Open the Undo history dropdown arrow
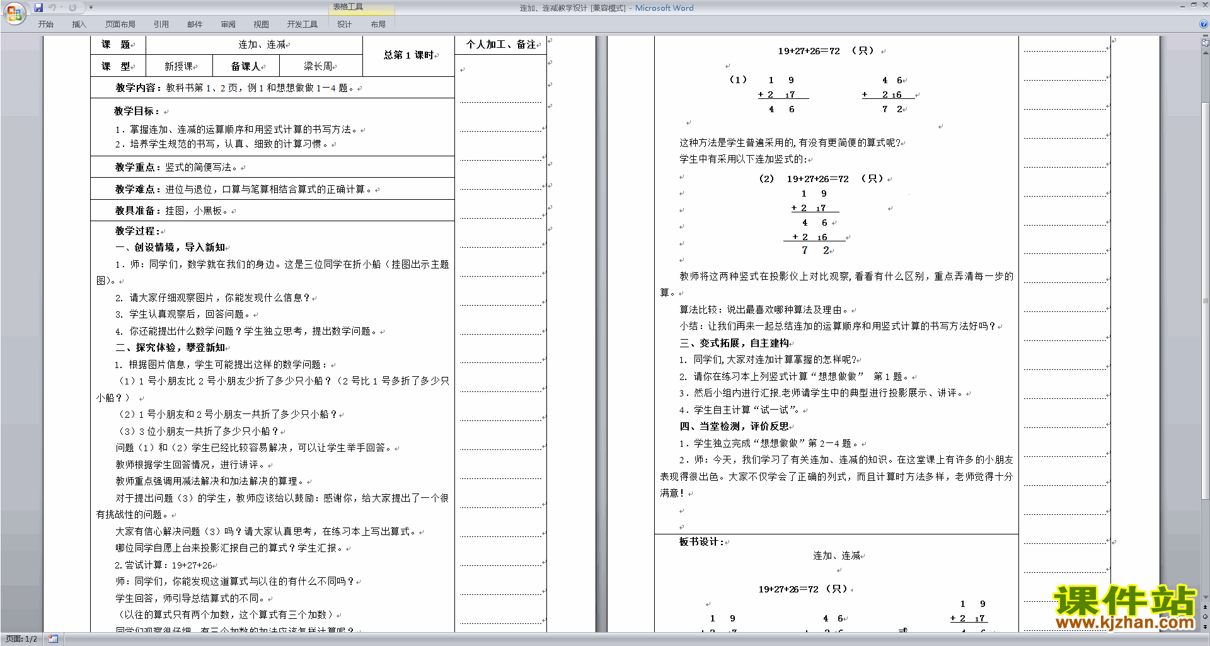The width and height of the screenshot is (1210, 646). [x=61, y=8]
